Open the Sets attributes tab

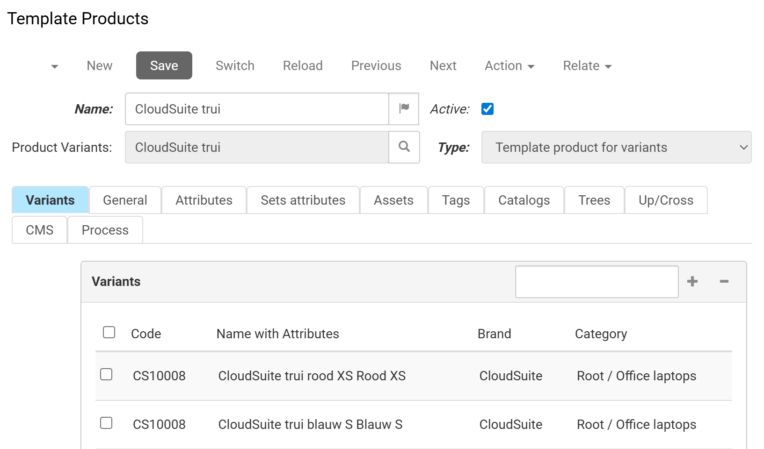point(303,200)
